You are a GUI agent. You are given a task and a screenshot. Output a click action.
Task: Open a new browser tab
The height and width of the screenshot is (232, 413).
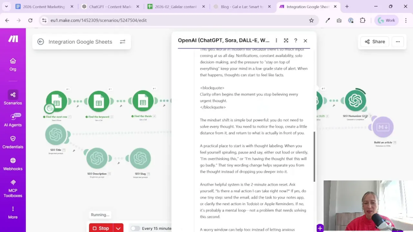point(347,6)
